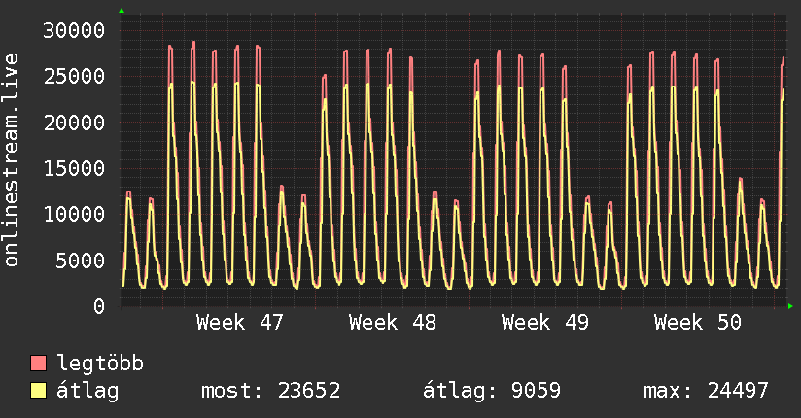Select the átlag legend label beside yellow swatch
This screenshot has width=801, height=418.
pyautogui.click(x=87, y=391)
